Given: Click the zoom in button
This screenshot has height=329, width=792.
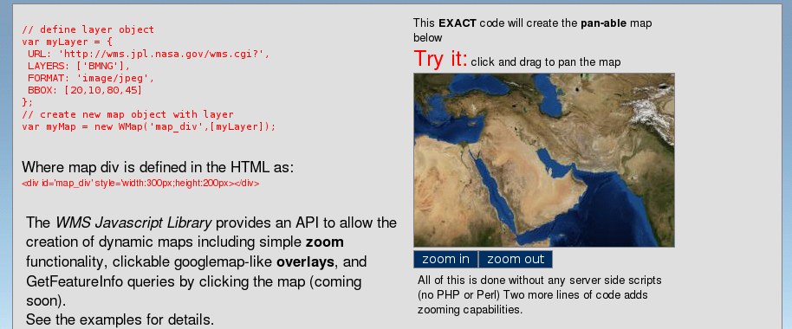Looking at the screenshot, I should coord(445,260).
